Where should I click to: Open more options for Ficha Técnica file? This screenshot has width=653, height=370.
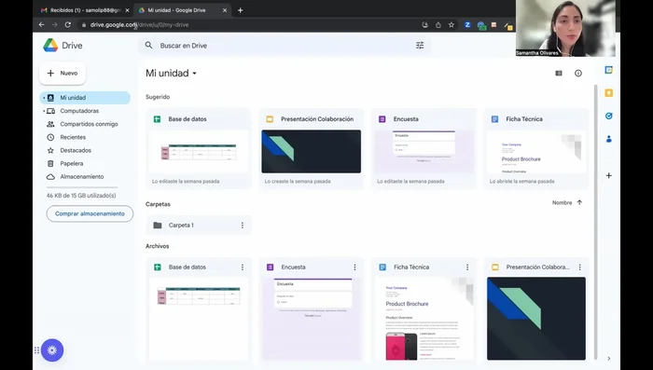tap(466, 267)
